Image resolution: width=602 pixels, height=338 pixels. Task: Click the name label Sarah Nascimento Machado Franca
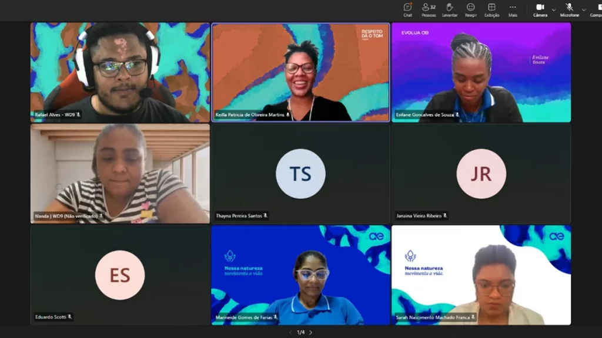coord(433,317)
